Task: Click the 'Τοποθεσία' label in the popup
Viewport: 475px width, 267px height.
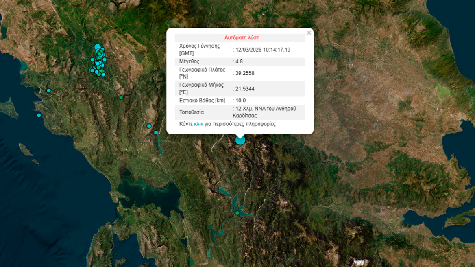Action: point(192,112)
